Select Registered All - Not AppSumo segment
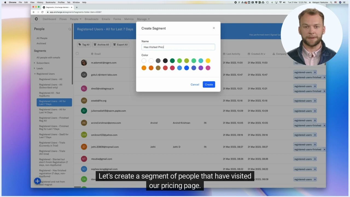350x197 pixels. tap(49, 94)
